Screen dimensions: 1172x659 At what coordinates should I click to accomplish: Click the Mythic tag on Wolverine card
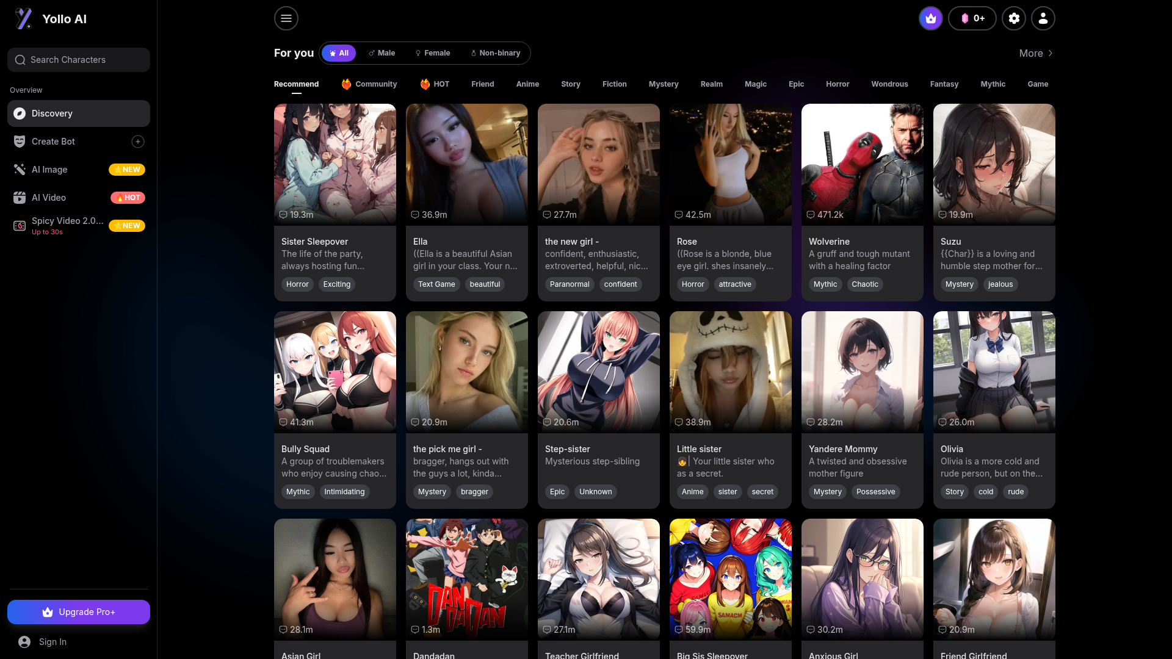825,284
